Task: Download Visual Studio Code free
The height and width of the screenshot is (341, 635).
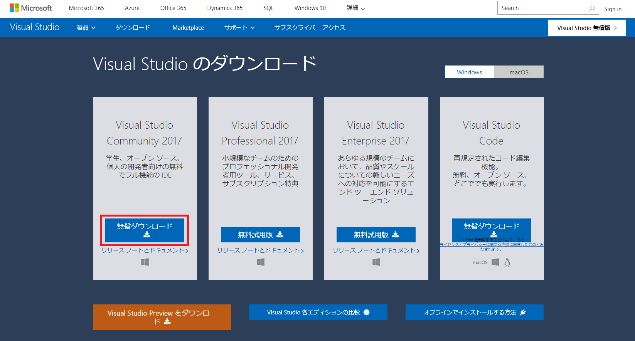Action: 492,230
